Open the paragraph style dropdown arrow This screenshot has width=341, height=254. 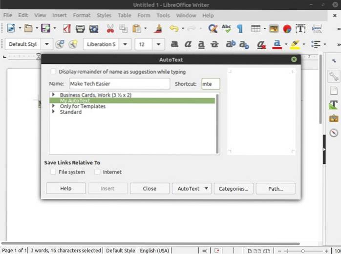(47, 44)
